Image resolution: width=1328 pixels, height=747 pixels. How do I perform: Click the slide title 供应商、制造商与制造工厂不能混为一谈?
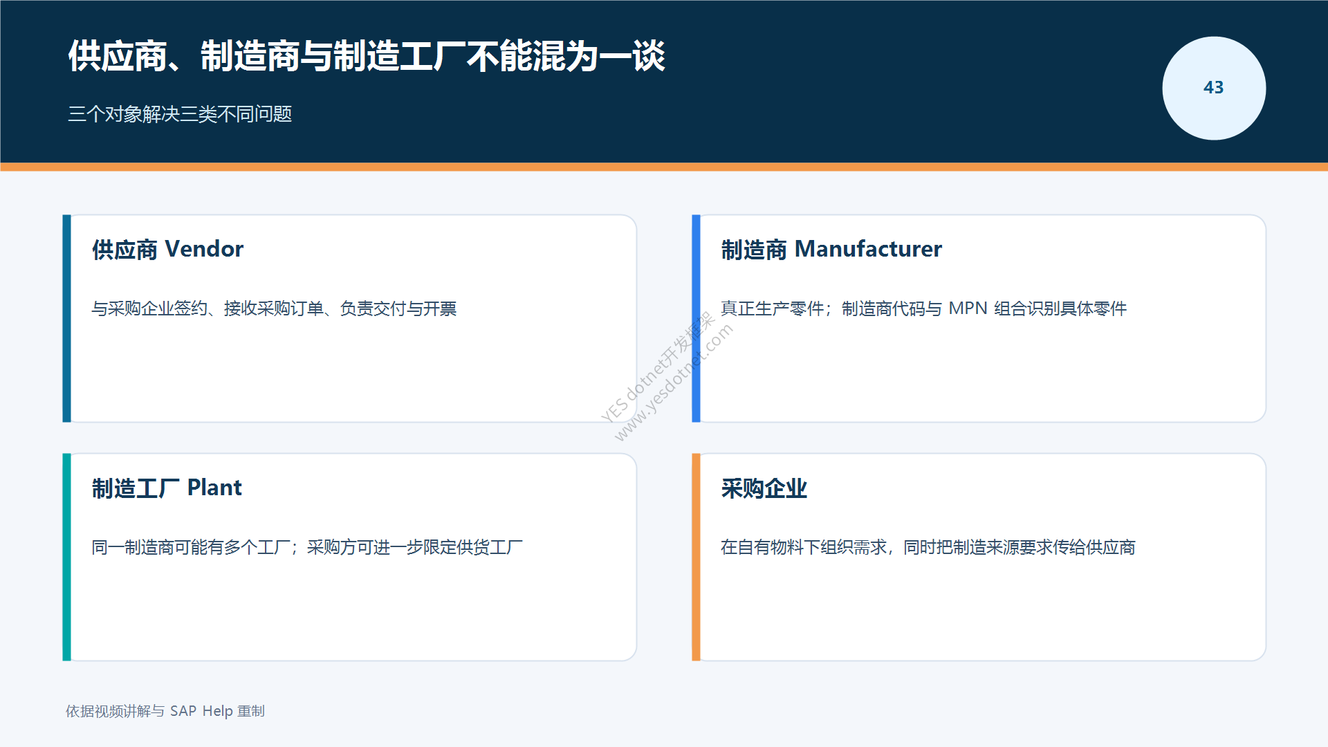click(367, 56)
